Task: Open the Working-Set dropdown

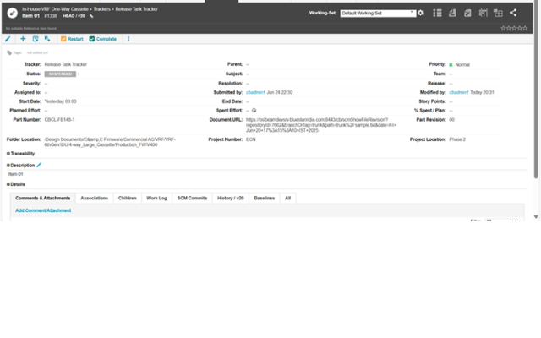Action: pyautogui.click(x=378, y=14)
